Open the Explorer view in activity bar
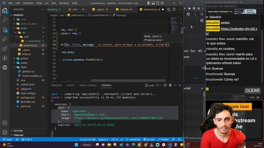 pyautogui.click(x=5, y=11)
